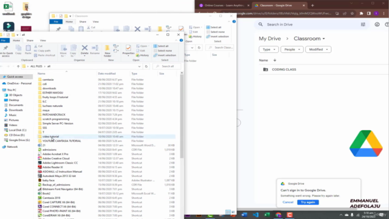Click Cancel in Google Drive popup
This screenshot has width=389, height=219.
point(287,202)
